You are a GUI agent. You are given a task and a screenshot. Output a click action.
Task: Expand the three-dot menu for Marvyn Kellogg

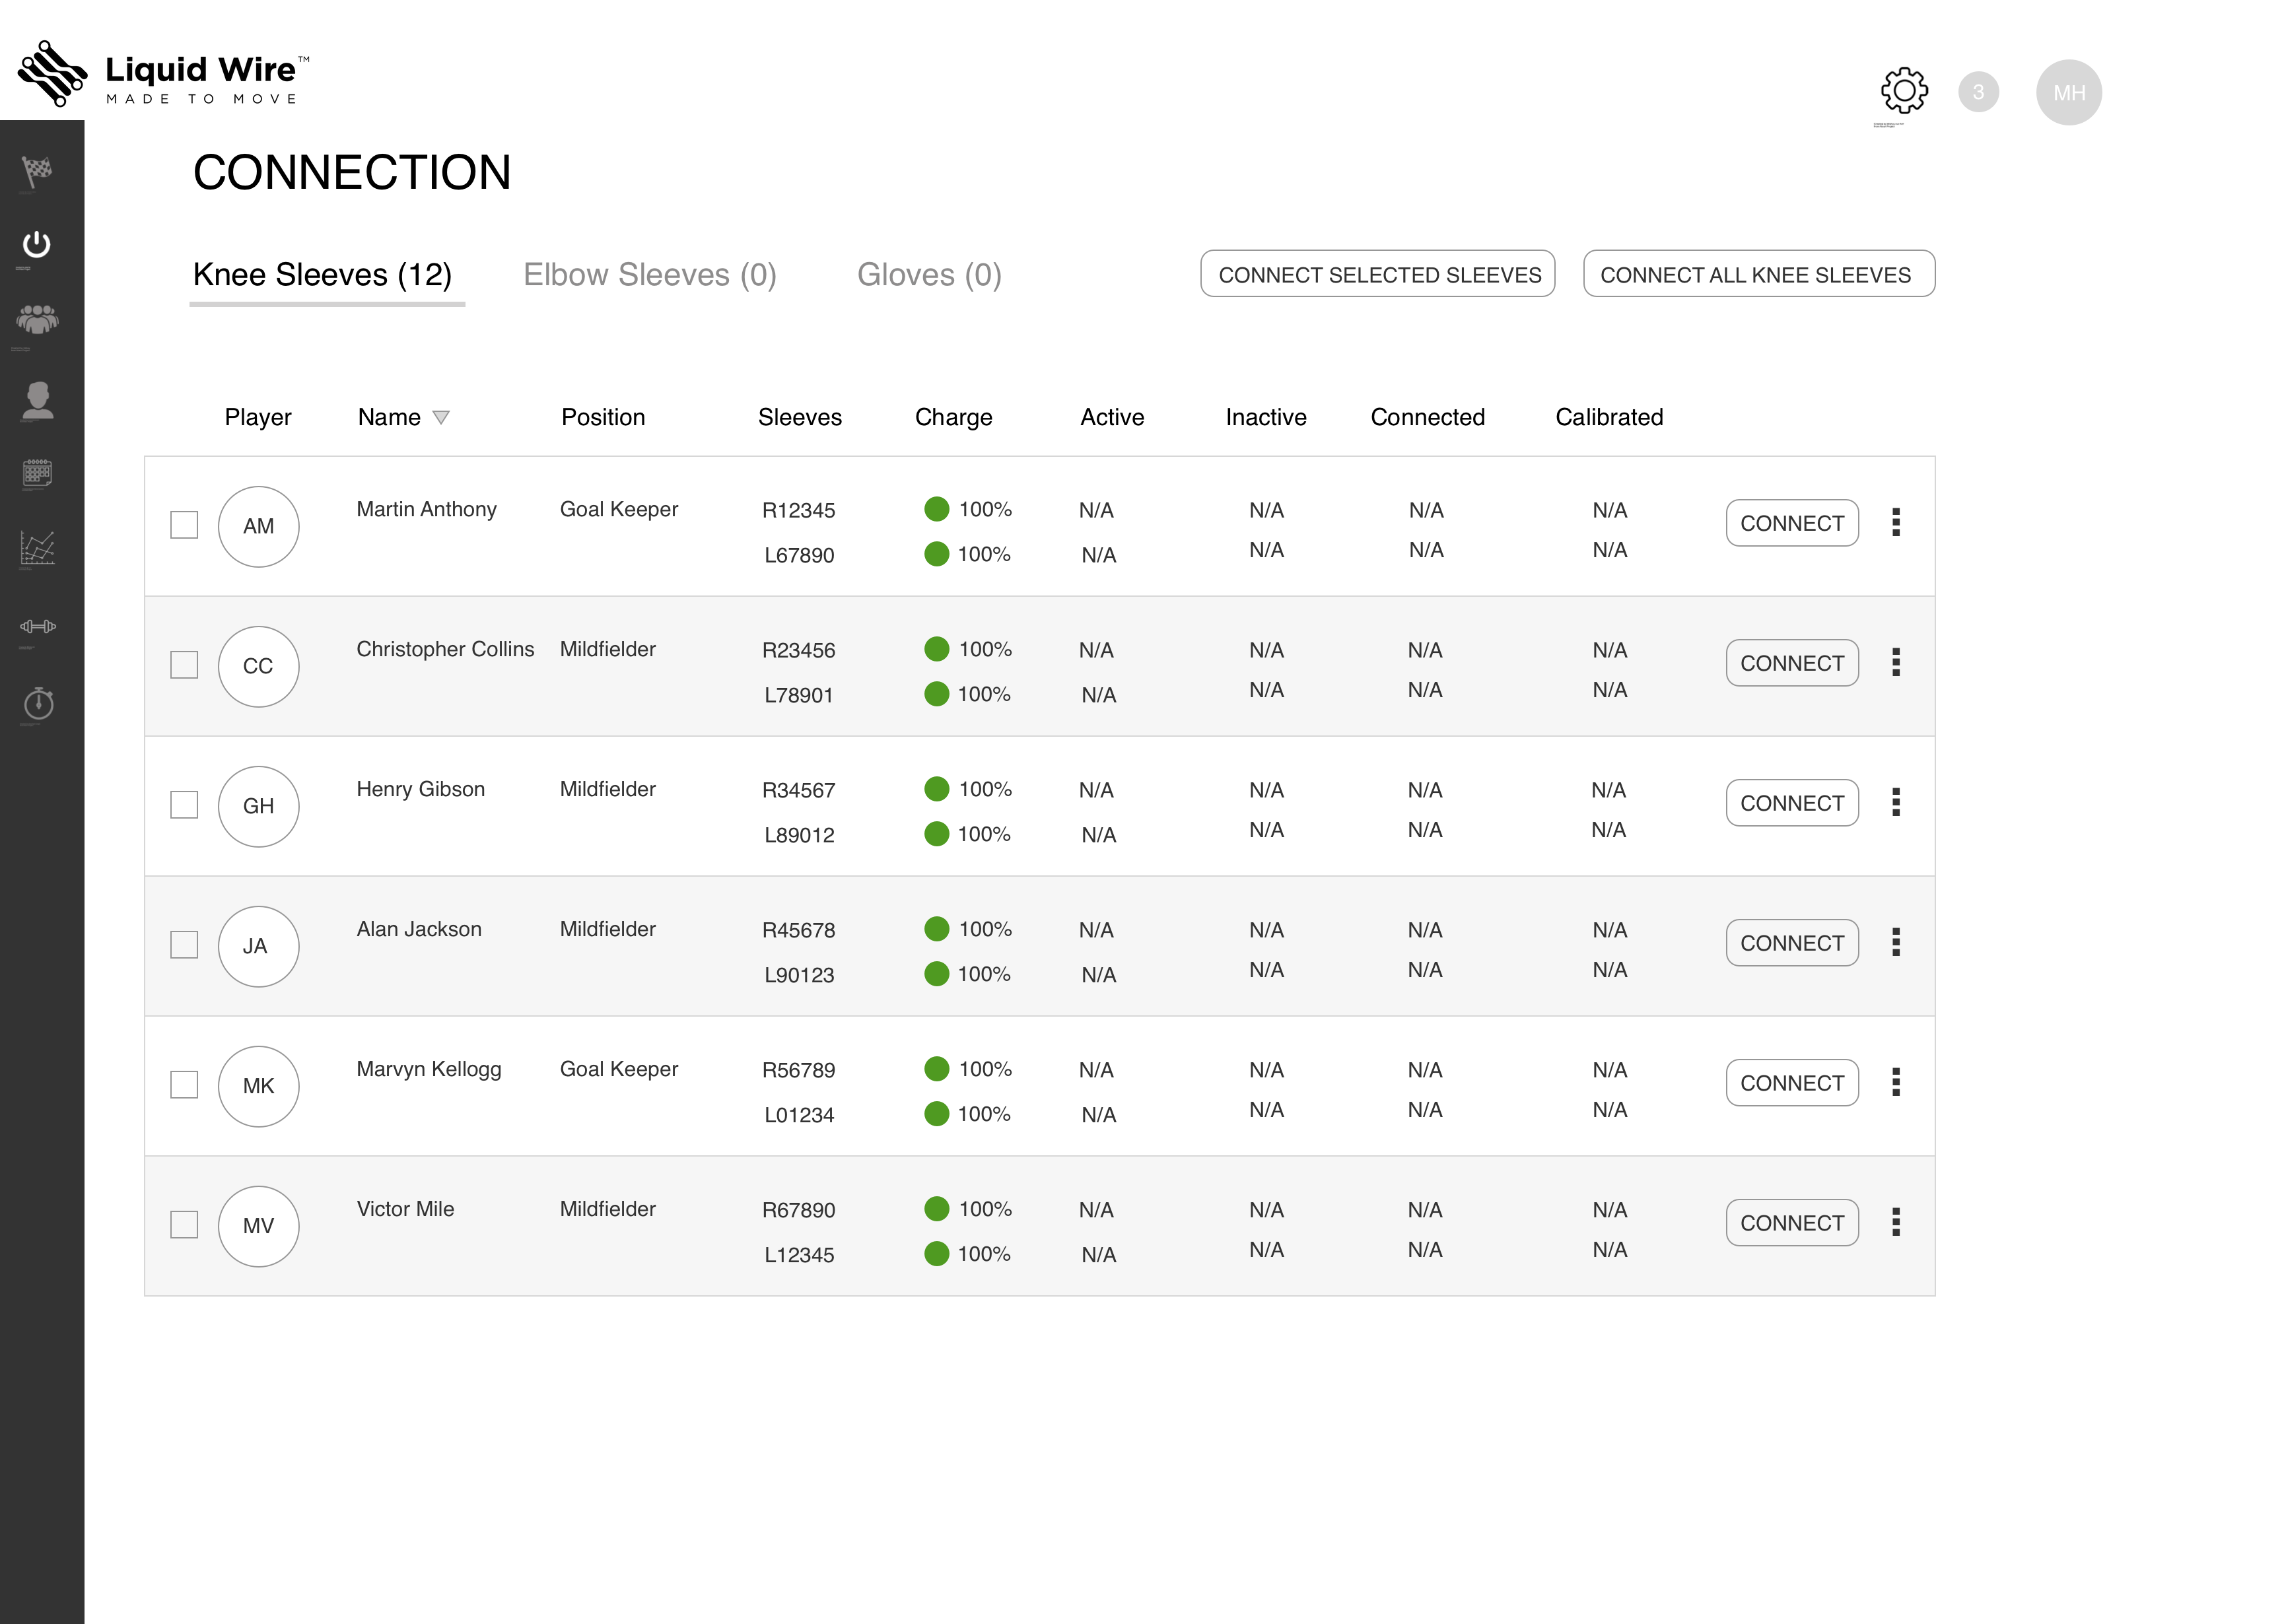point(1897,1082)
